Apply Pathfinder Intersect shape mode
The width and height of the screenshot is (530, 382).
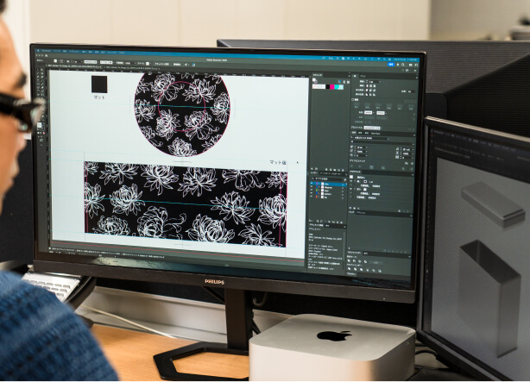click(x=360, y=261)
